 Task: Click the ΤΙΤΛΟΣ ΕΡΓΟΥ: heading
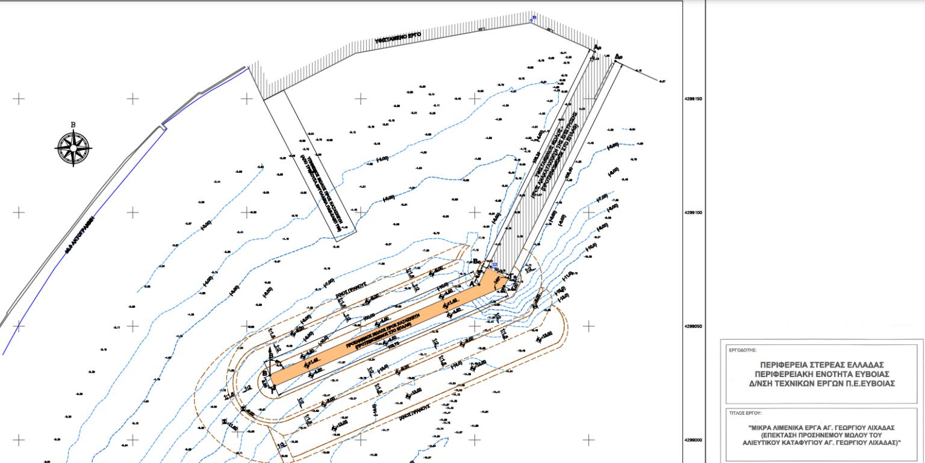click(746, 414)
